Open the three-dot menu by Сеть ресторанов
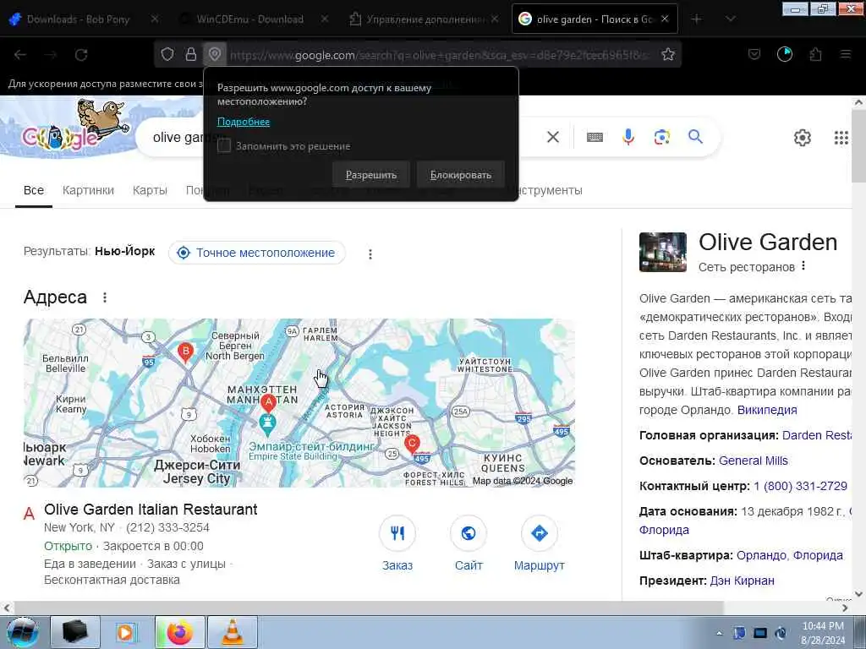 [803, 265]
